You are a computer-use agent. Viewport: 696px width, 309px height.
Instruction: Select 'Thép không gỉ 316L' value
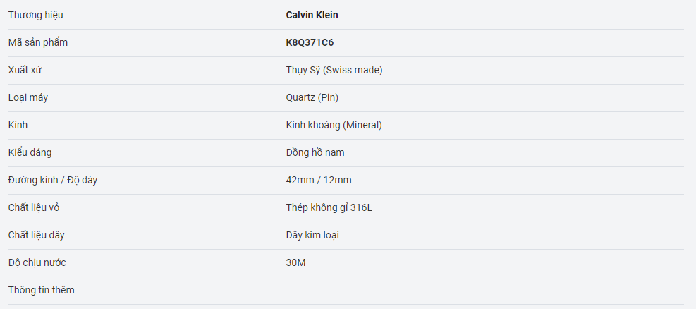(x=329, y=207)
